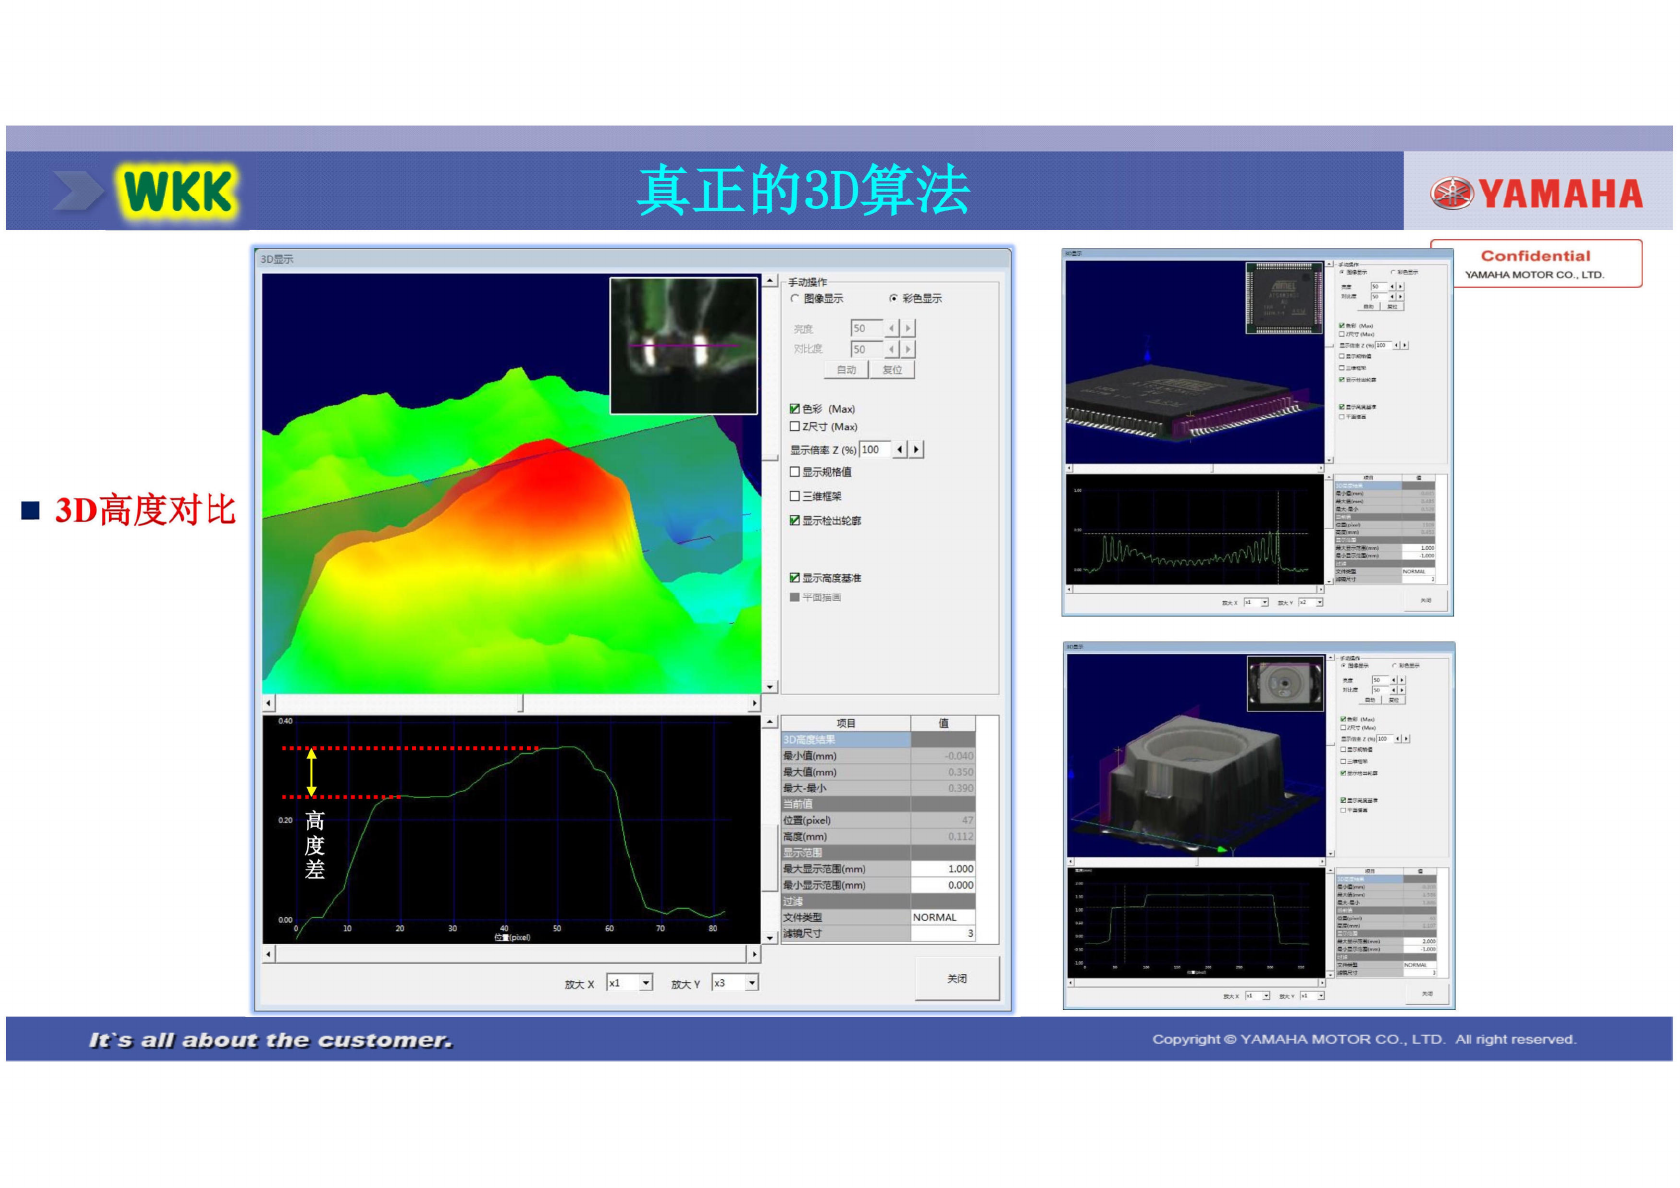Click the 对比度 increase arrow
1680x1188 pixels.
[908, 349]
